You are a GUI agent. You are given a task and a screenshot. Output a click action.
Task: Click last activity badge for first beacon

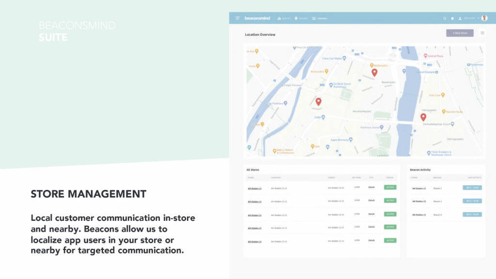click(x=472, y=187)
